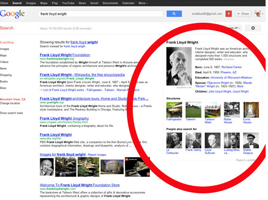Select Everything filter in sidebar
Screen dimensions: 268x200
click(x=7, y=42)
